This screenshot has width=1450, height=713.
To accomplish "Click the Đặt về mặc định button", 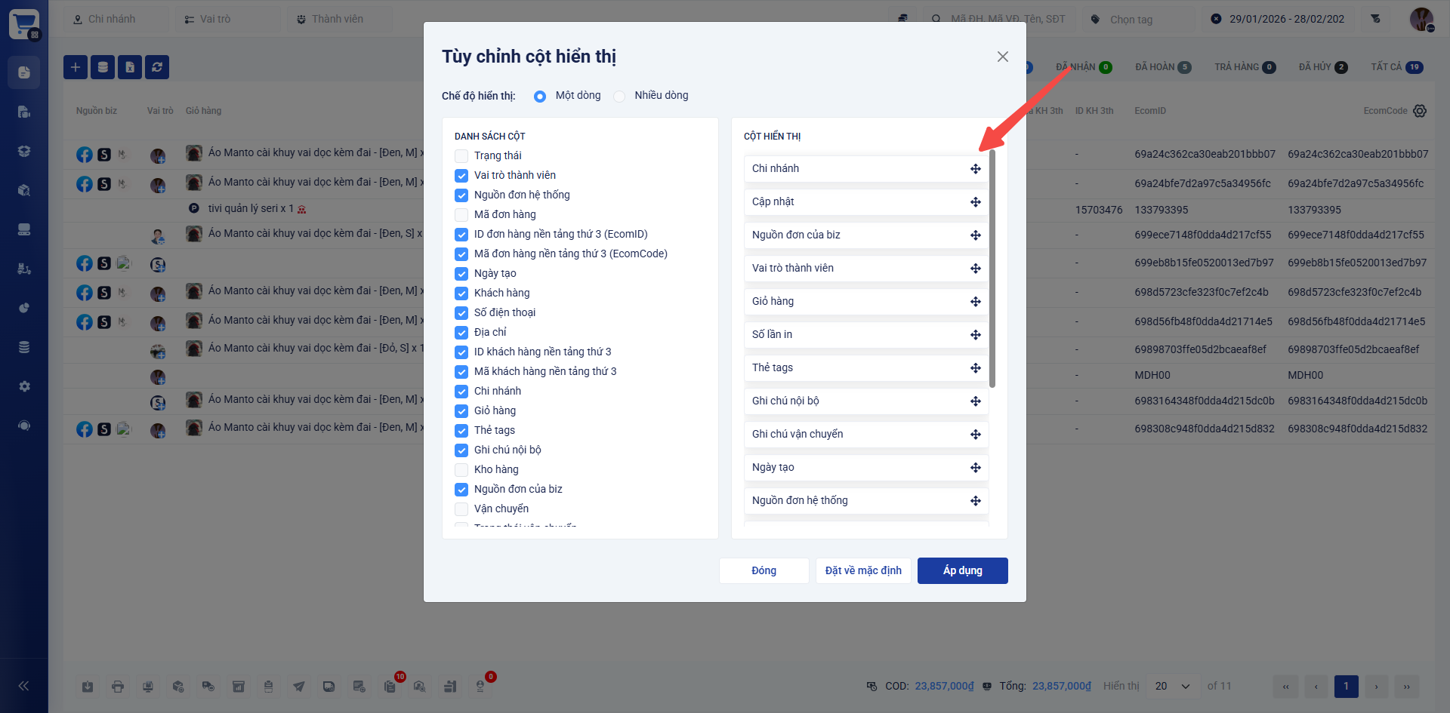I will click(x=863, y=571).
